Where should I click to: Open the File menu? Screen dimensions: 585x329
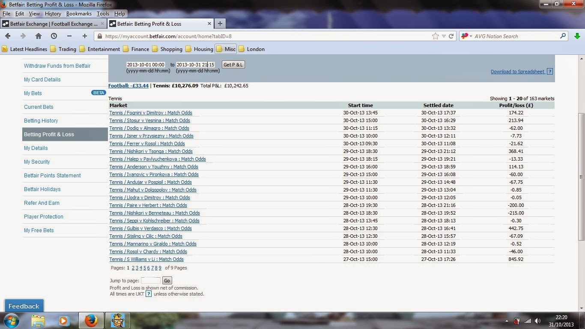pos(6,14)
